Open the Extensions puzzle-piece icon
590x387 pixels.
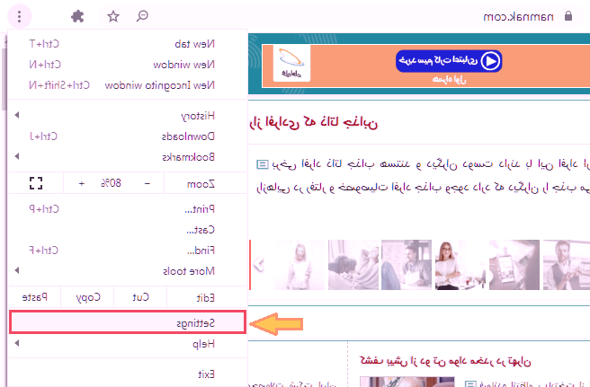click(x=77, y=16)
